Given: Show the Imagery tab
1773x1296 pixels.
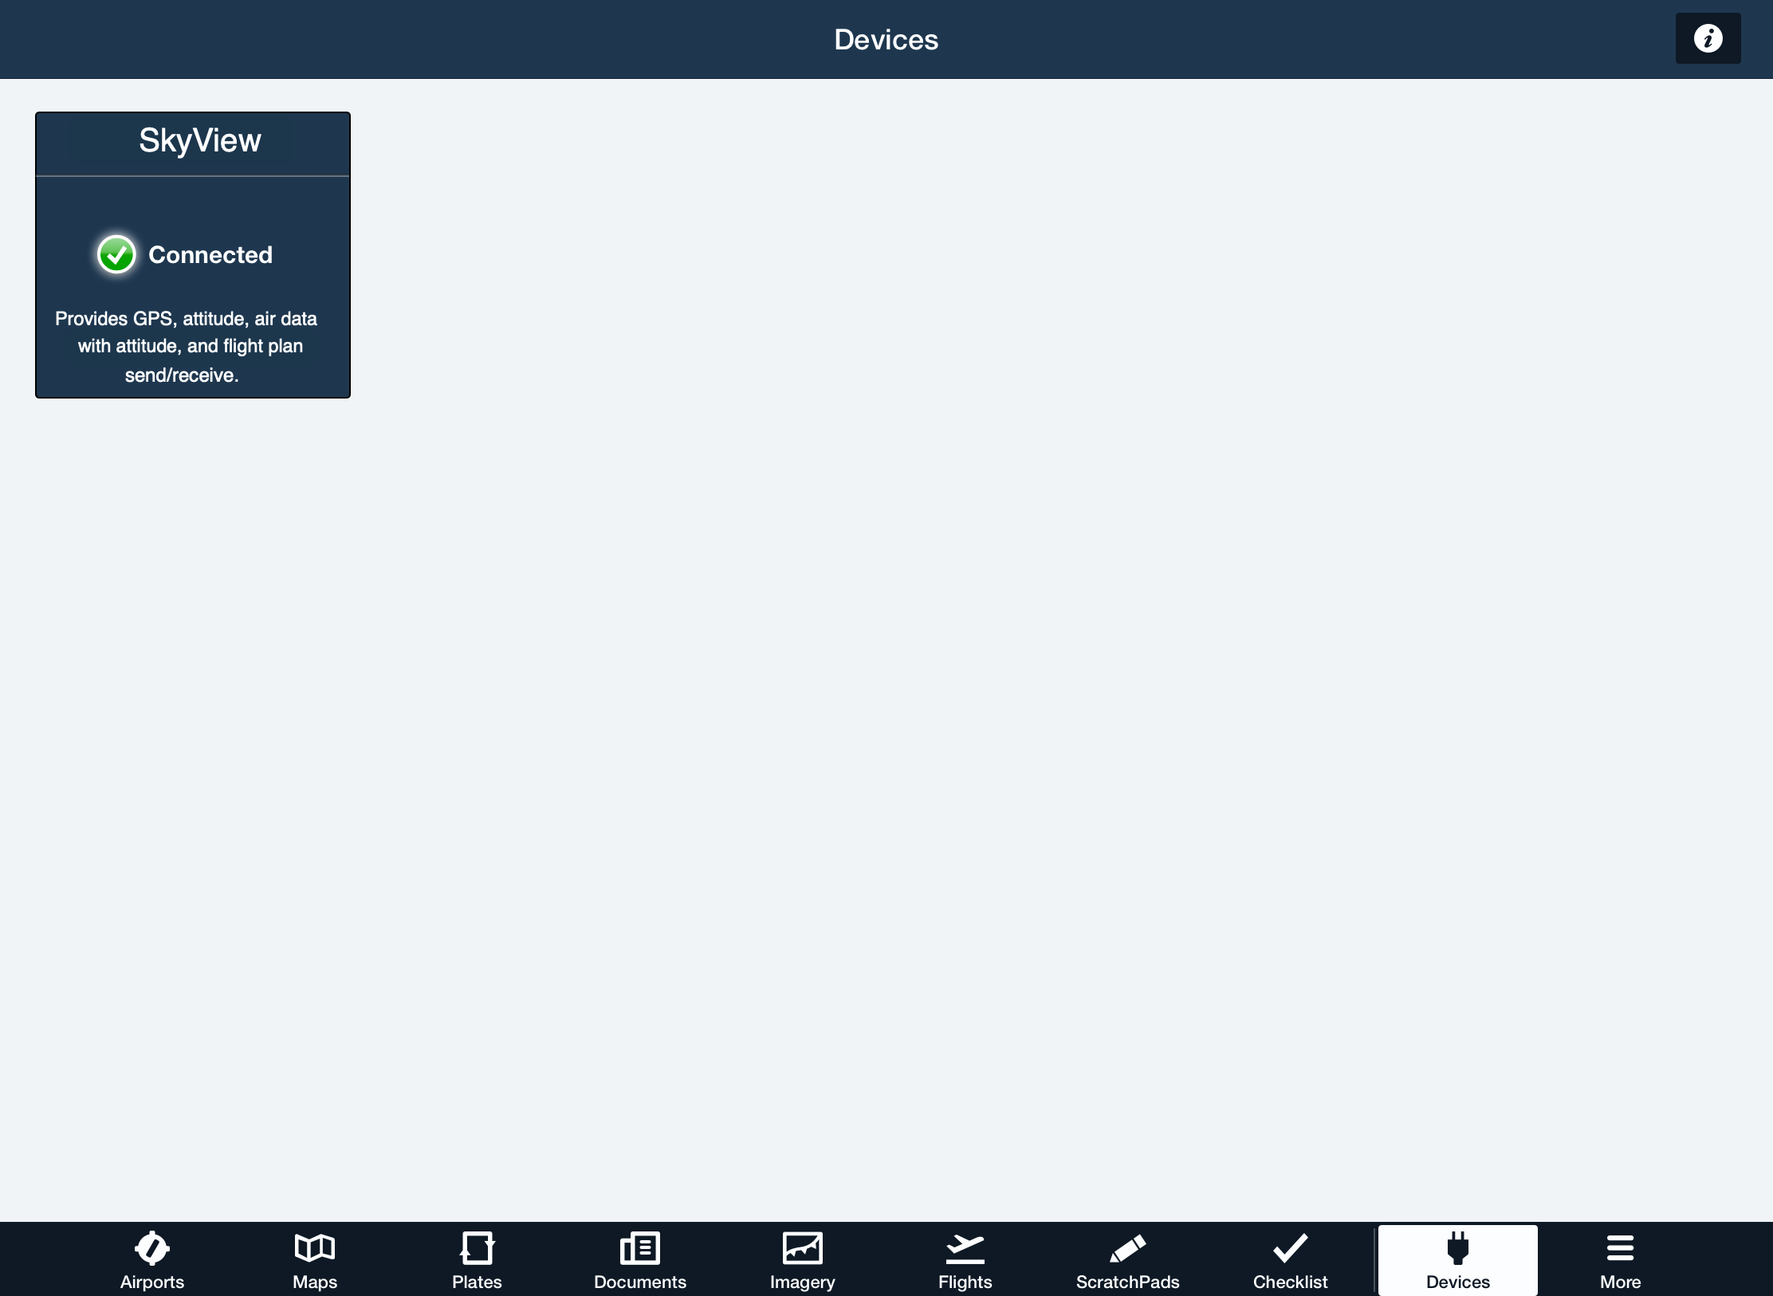Looking at the screenshot, I should (x=802, y=1261).
